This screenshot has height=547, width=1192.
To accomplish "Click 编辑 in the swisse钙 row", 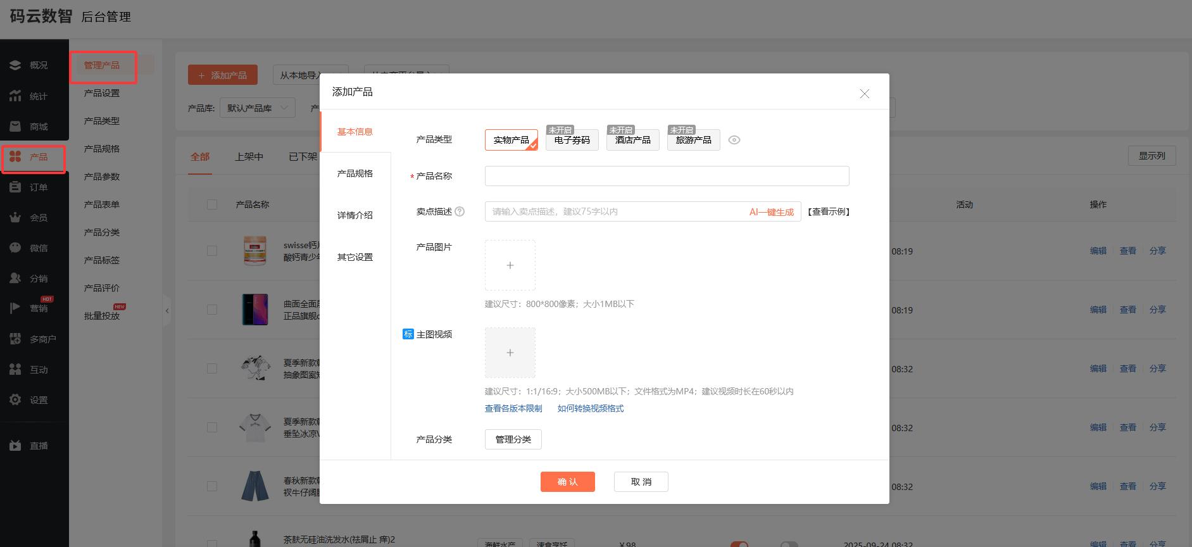I will coord(1098,251).
